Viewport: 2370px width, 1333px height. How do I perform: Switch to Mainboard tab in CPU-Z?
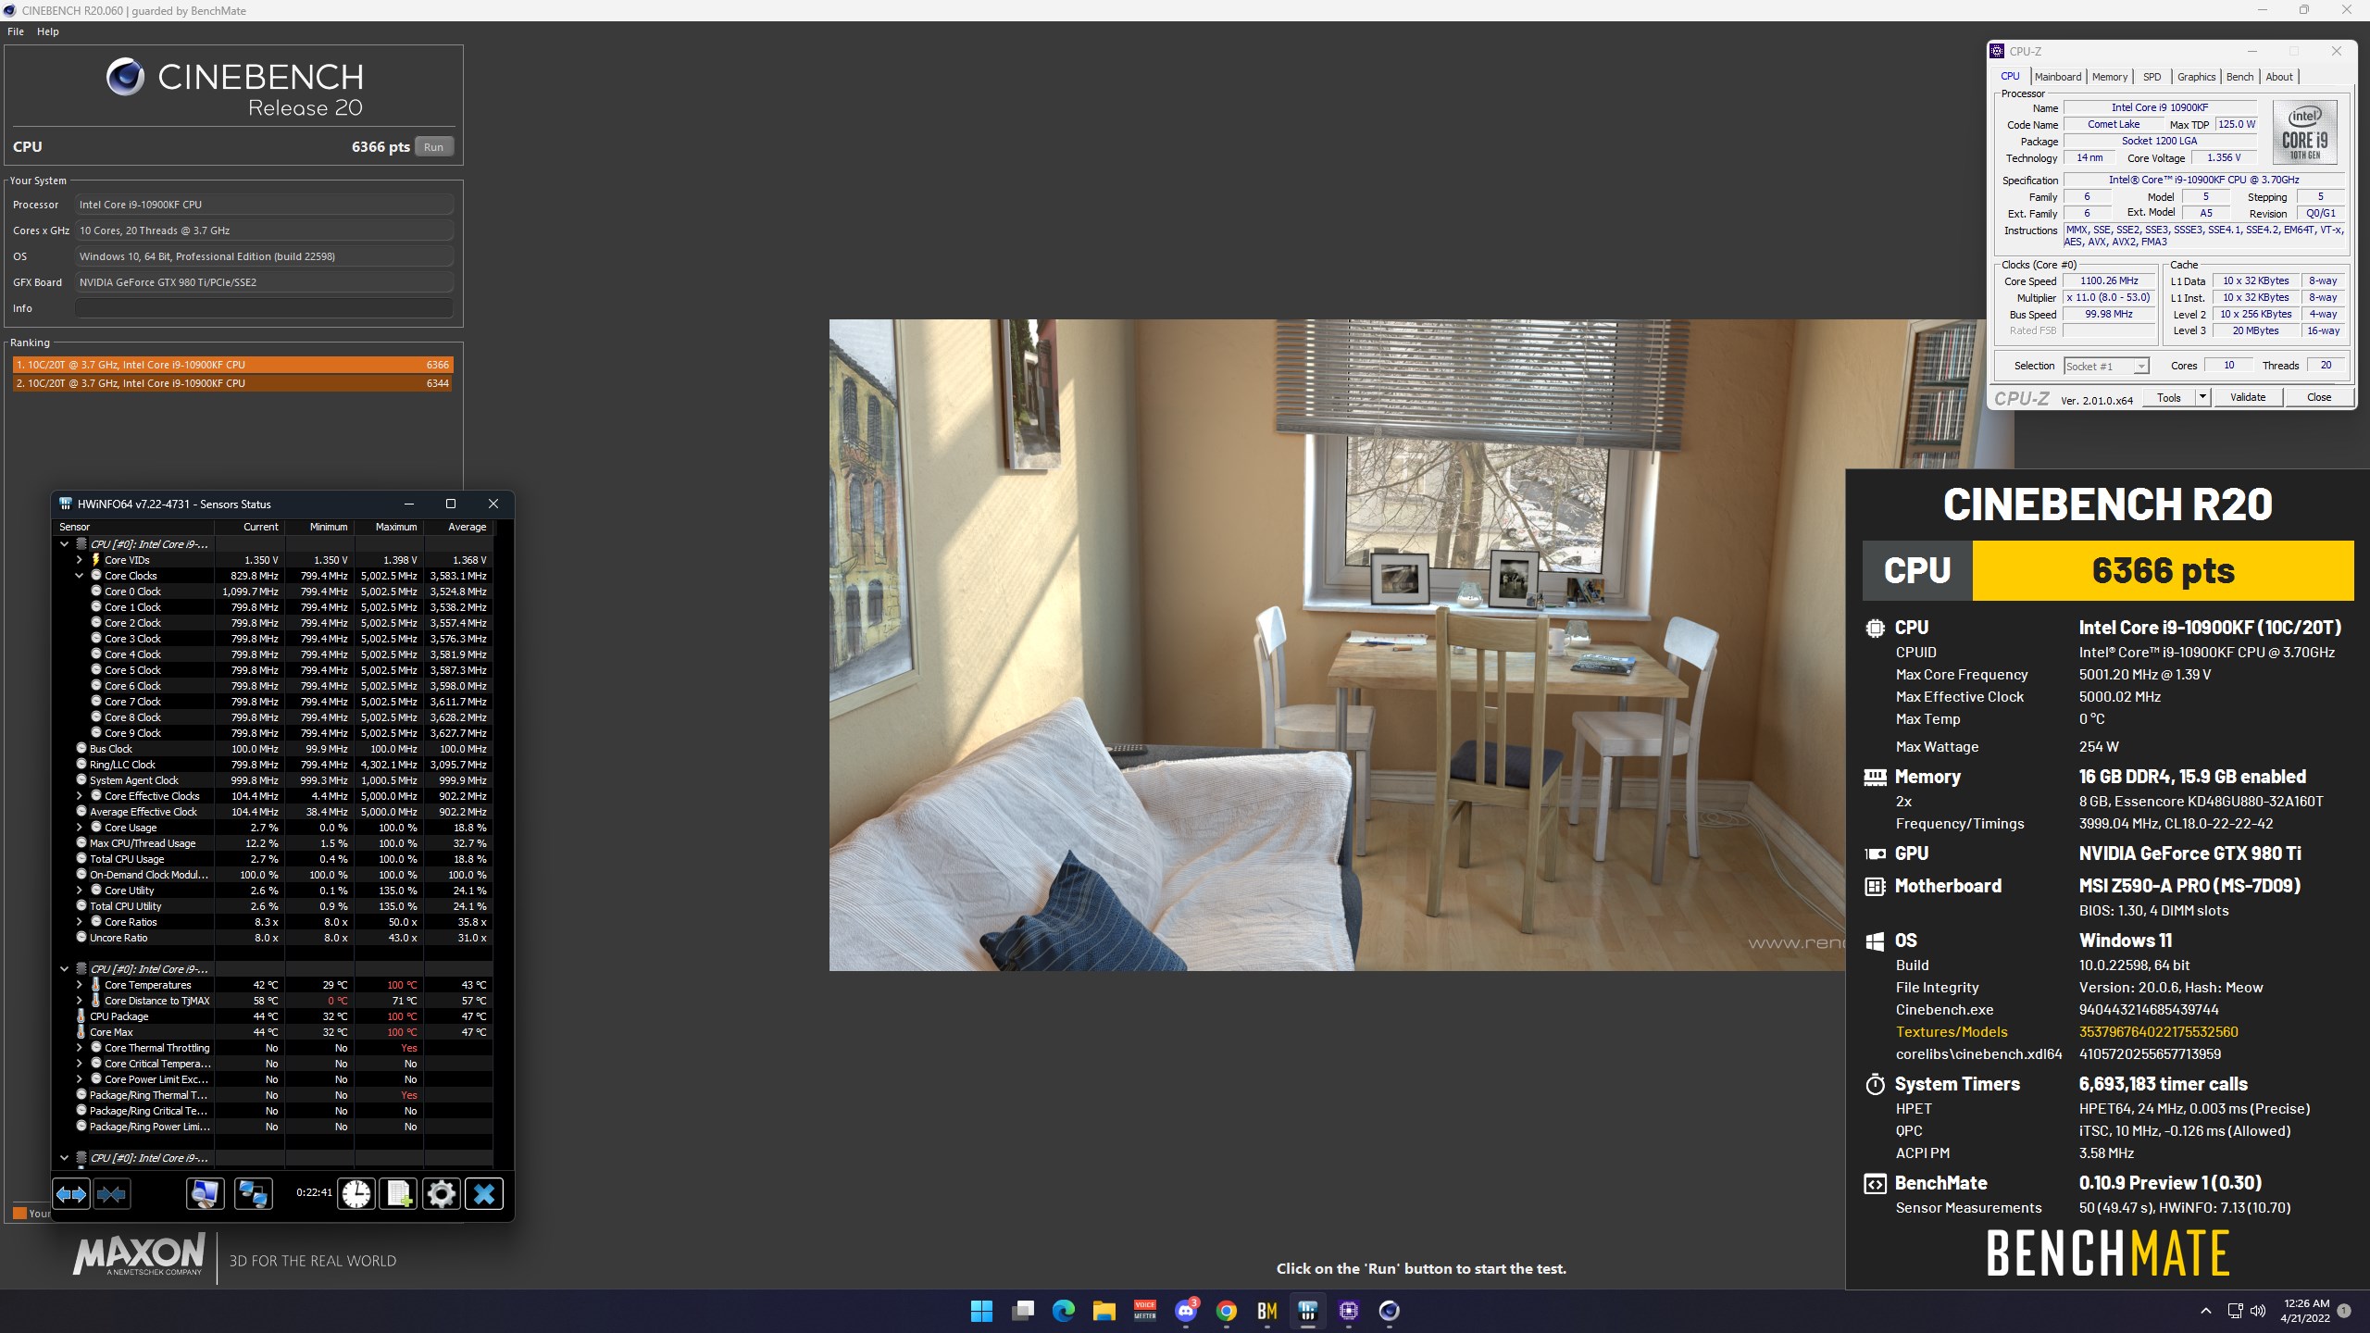2057,77
